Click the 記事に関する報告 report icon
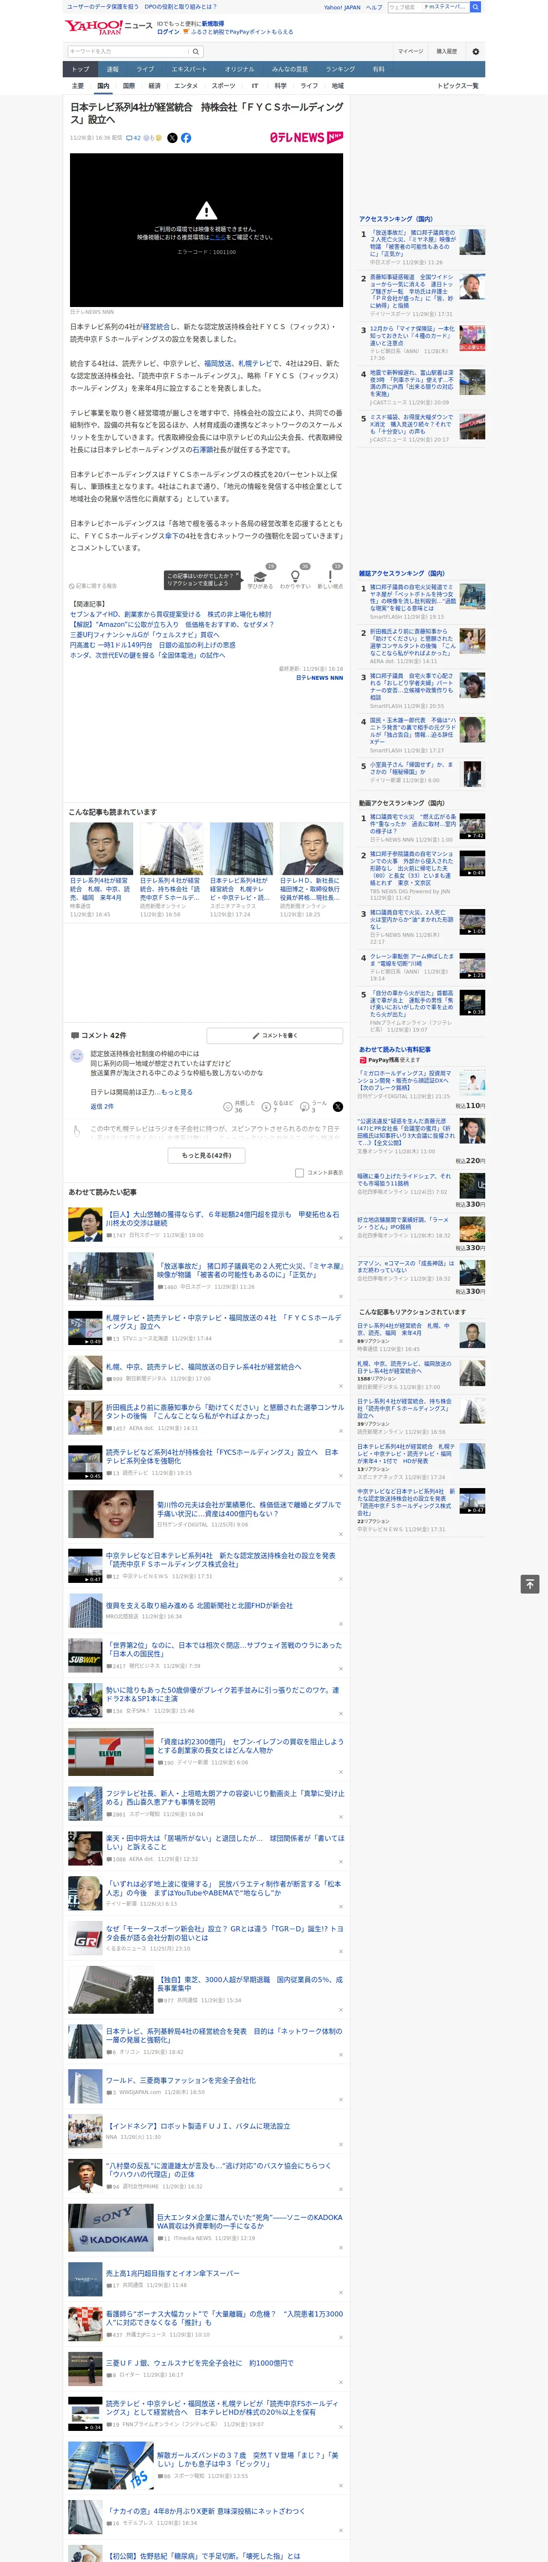The width and height of the screenshot is (548, 2562). 72,586
